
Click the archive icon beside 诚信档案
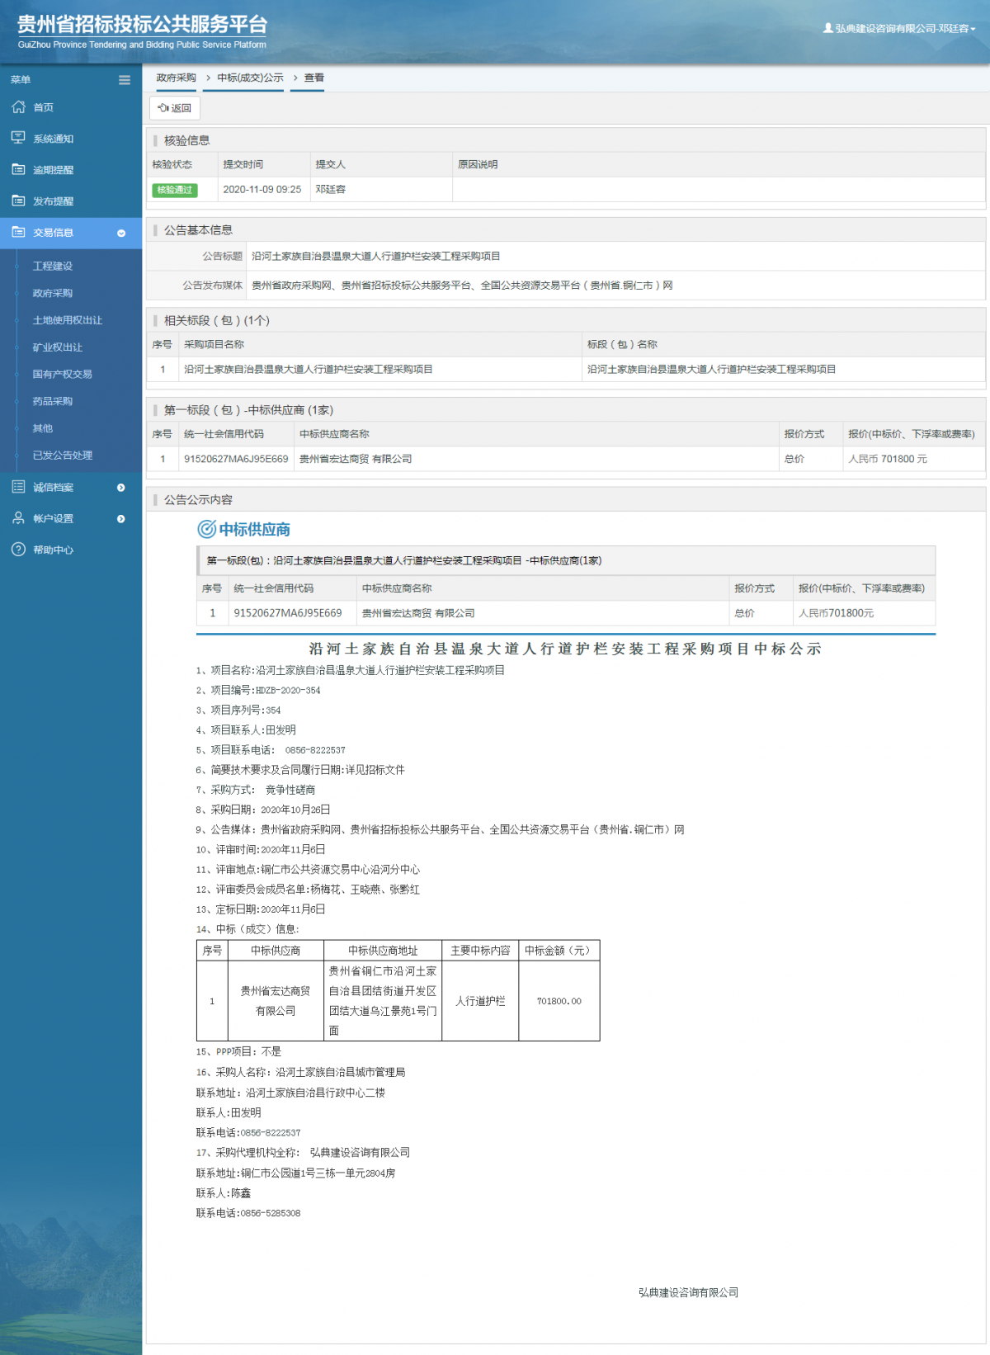click(18, 487)
